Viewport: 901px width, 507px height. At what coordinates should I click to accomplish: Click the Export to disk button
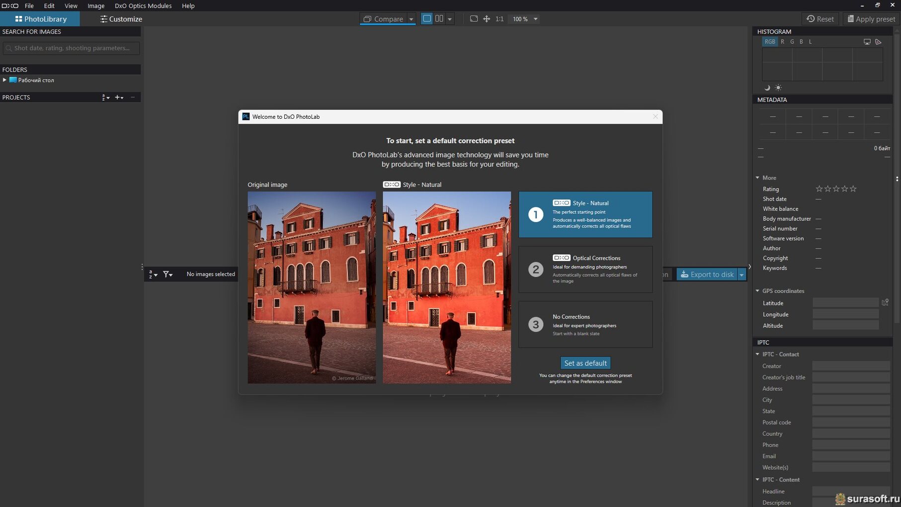pyautogui.click(x=707, y=274)
